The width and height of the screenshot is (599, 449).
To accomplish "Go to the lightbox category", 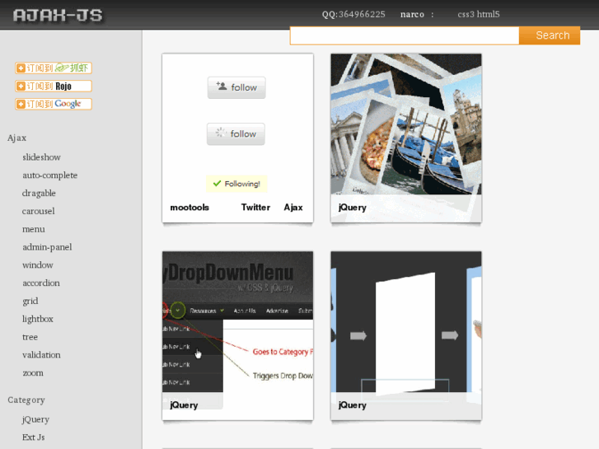I will [37, 319].
